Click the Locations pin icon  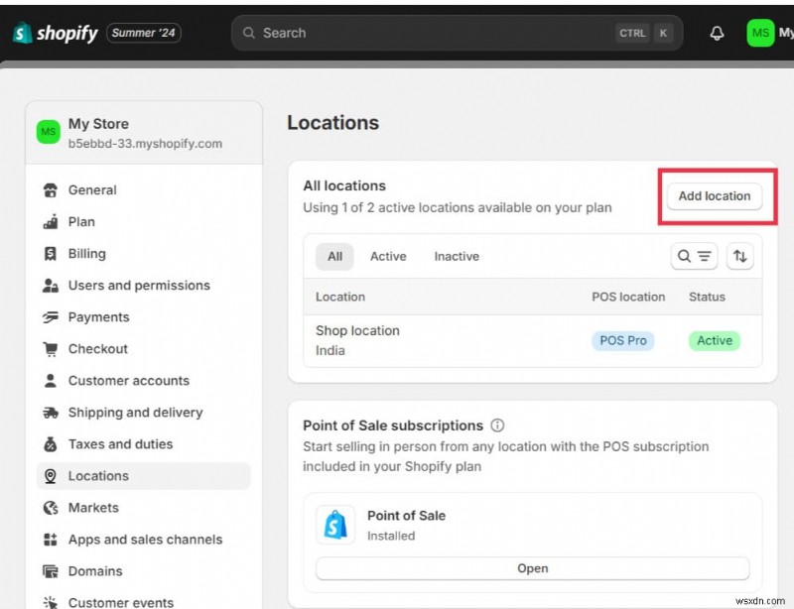pyautogui.click(x=51, y=476)
